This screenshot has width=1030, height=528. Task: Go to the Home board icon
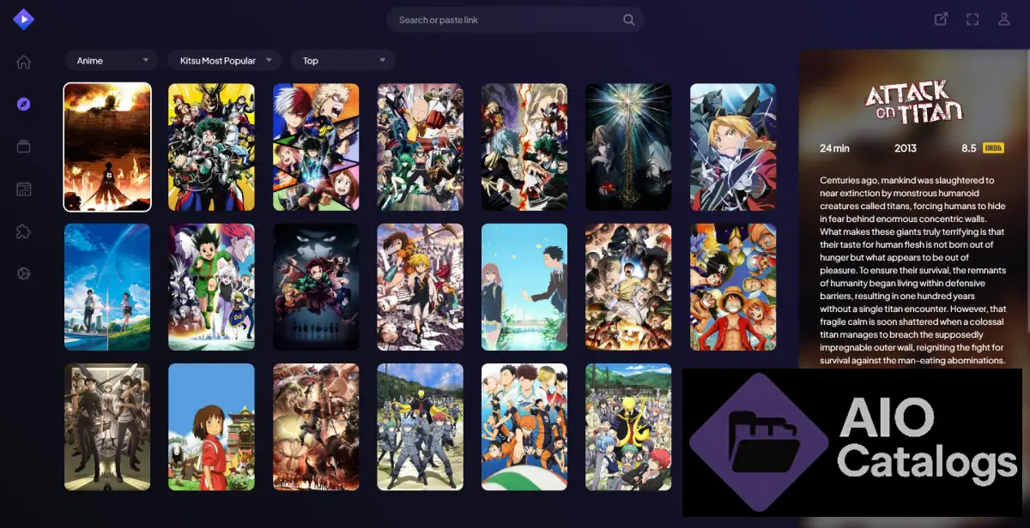point(24,62)
